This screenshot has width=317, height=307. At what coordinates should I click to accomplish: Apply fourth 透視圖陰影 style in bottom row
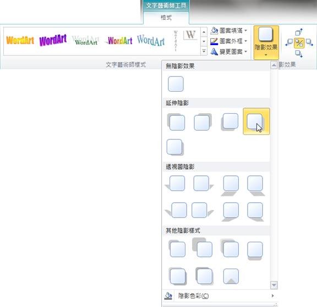pos(255,211)
